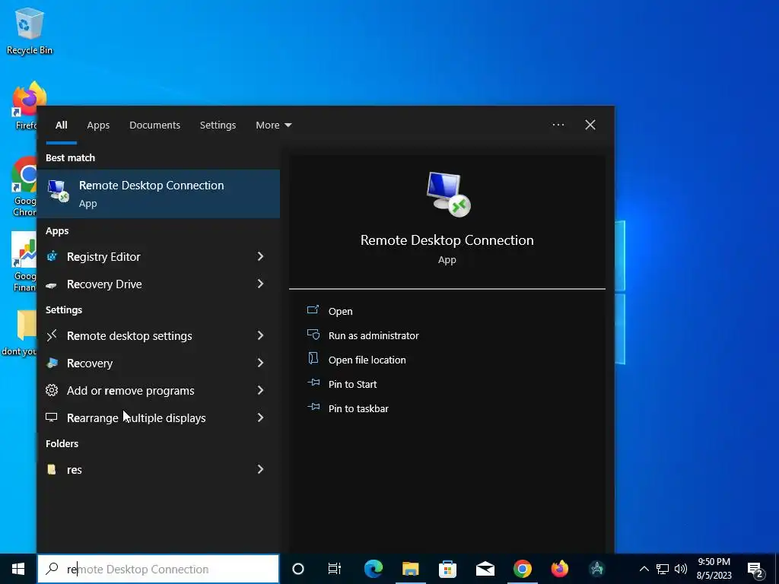Open the Windows Start button

[x=18, y=569]
